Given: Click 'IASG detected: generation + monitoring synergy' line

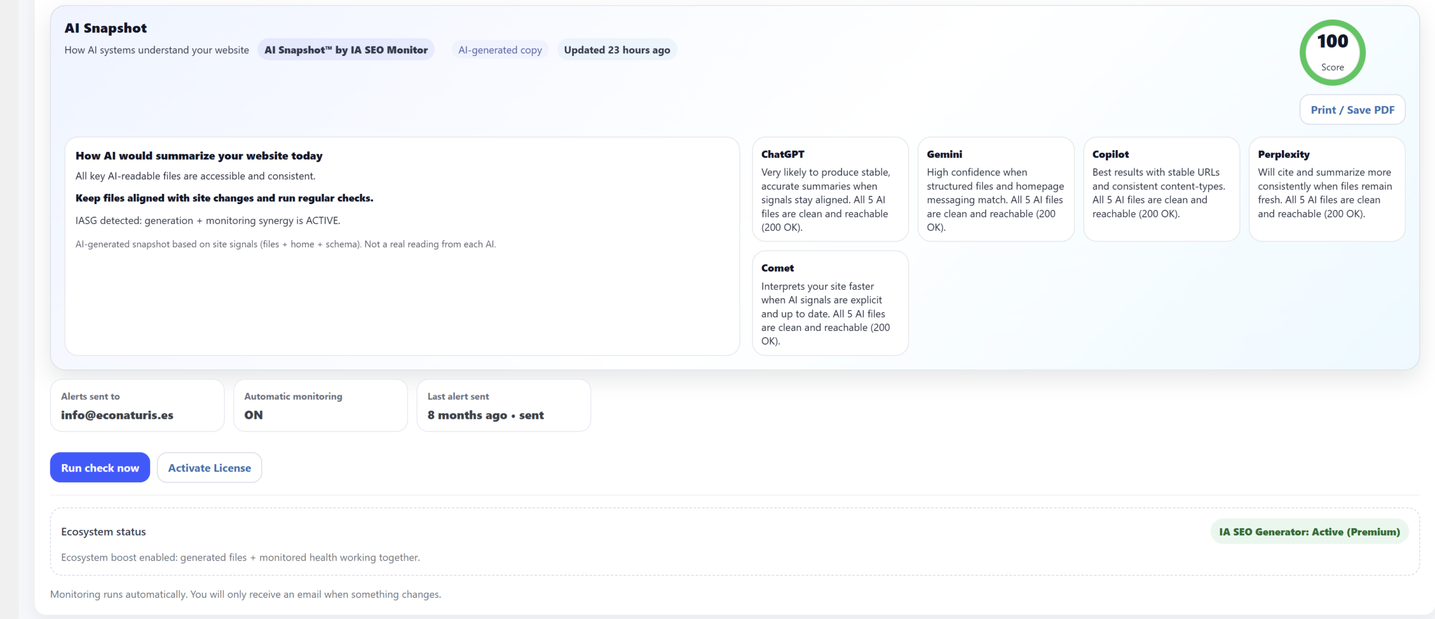Looking at the screenshot, I should (208, 220).
